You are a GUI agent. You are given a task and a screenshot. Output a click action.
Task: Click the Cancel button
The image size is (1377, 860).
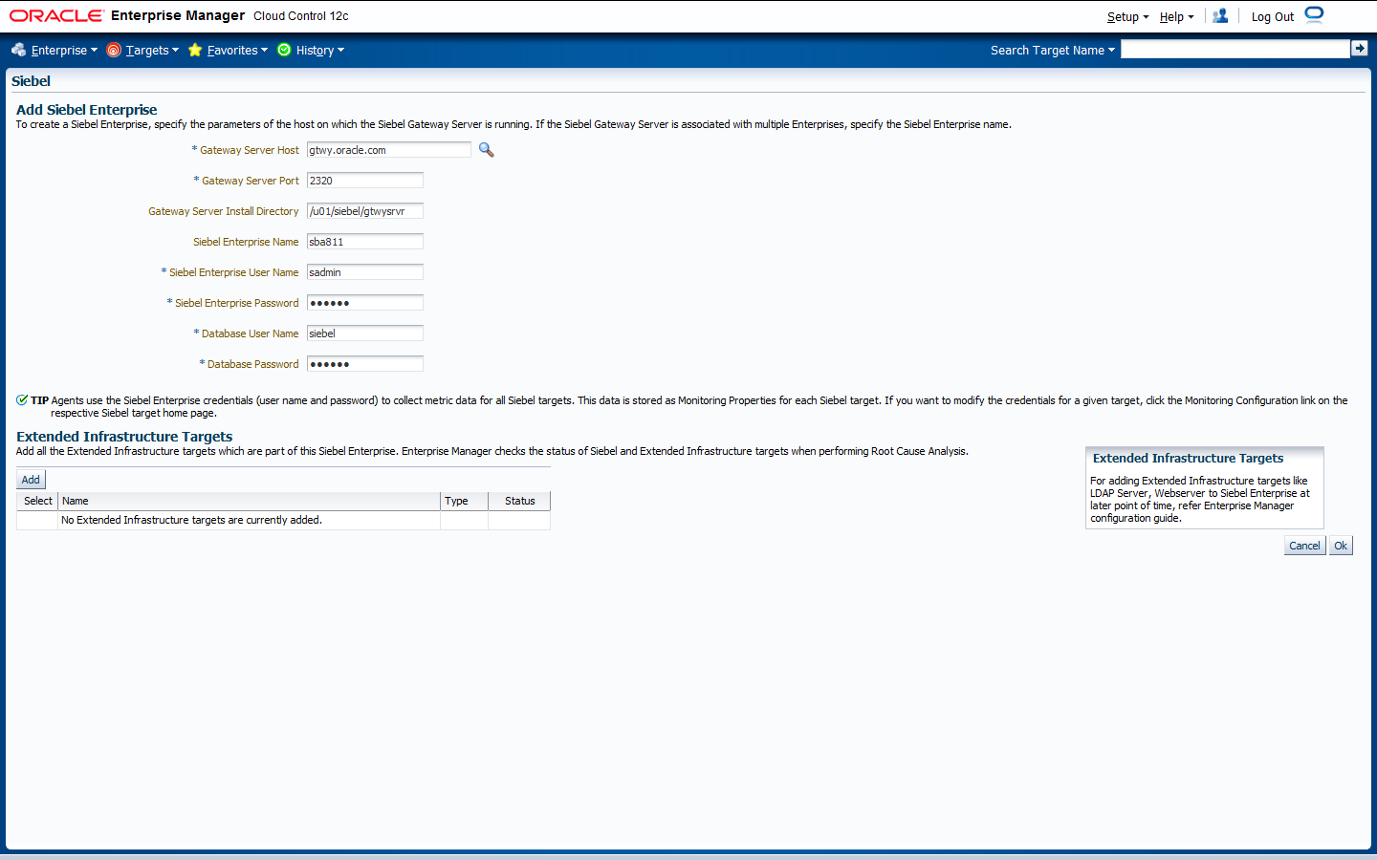pyautogui.click(x=1304, y=546)
